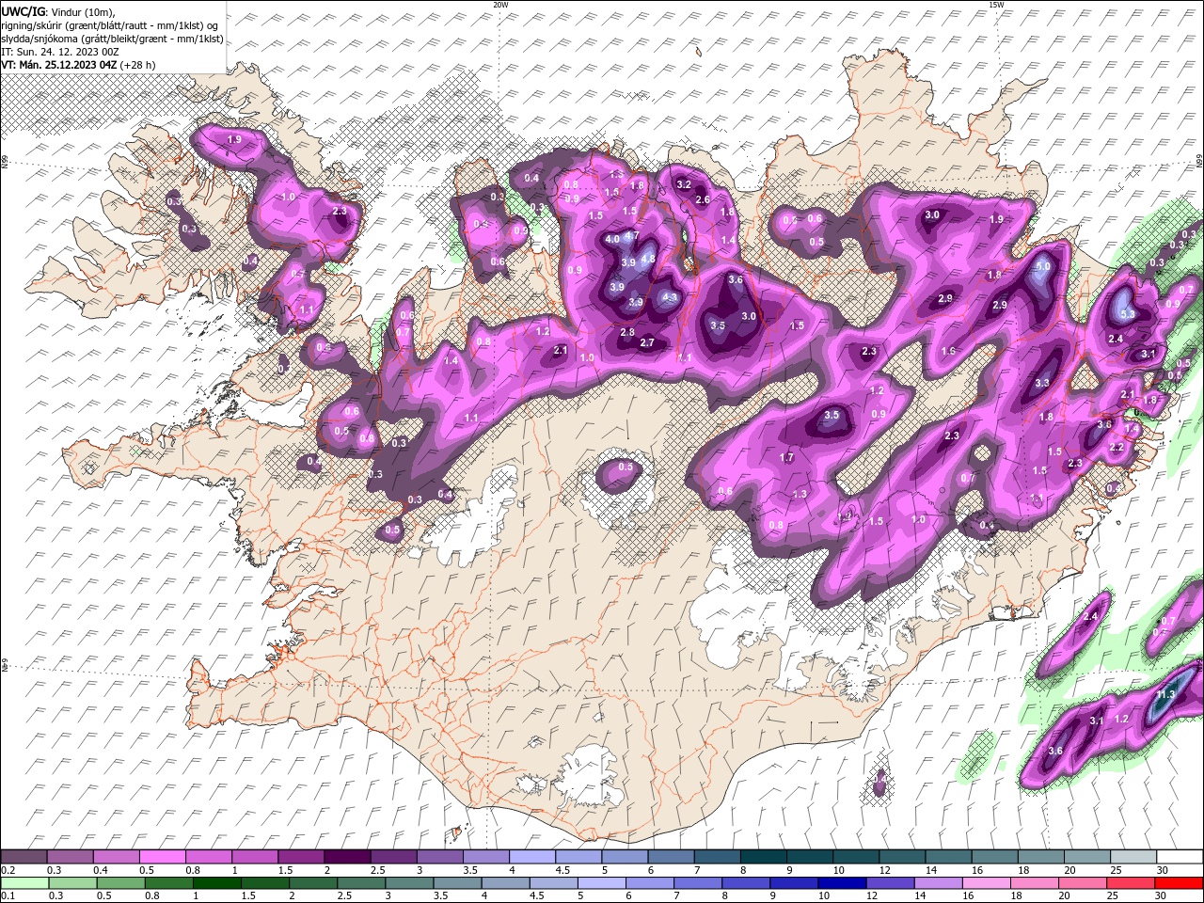Click the 4.0 precipitation value on the map

[x=612, y=239]
